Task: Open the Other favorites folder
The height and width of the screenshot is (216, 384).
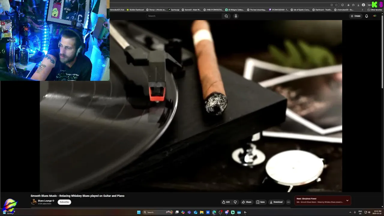Action: pos(375,10)
